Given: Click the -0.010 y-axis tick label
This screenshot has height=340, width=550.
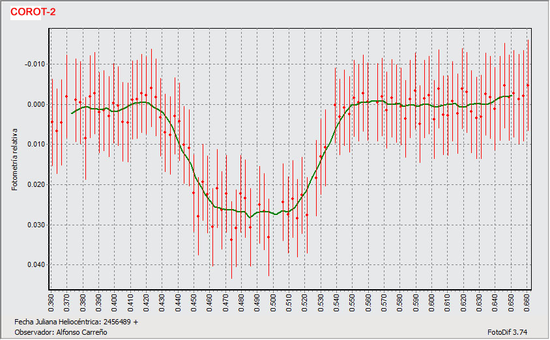Looking at the screenshot, I should pos(35,64).
